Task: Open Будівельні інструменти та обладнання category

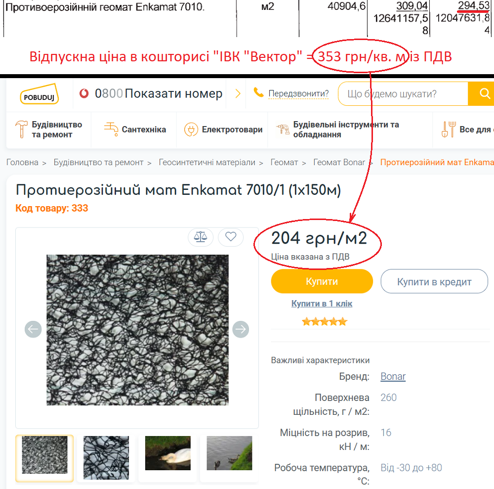Action: click(338, 129)
